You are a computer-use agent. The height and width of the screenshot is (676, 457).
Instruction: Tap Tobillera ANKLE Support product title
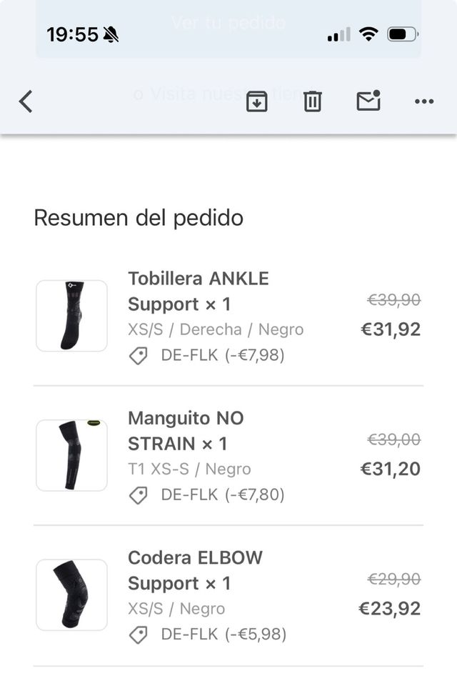point(198,291)
